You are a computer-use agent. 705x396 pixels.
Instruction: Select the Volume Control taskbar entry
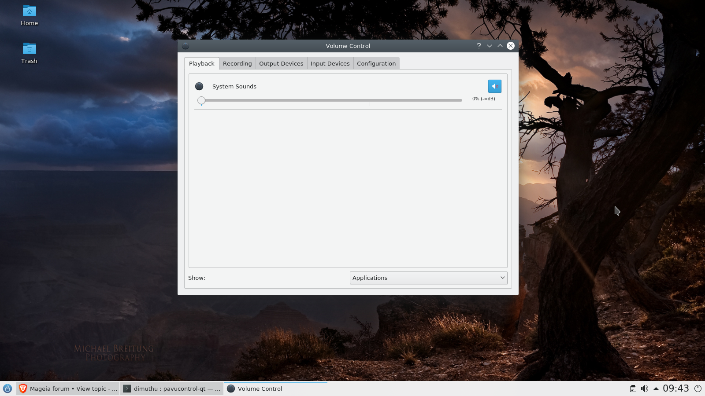tap(276, 389)
